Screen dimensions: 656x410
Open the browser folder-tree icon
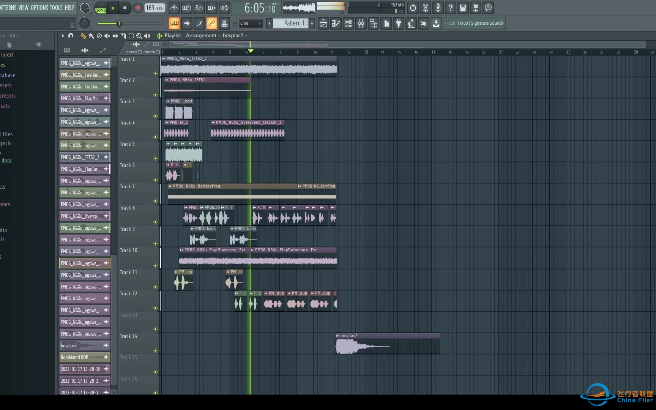point(374,24)
